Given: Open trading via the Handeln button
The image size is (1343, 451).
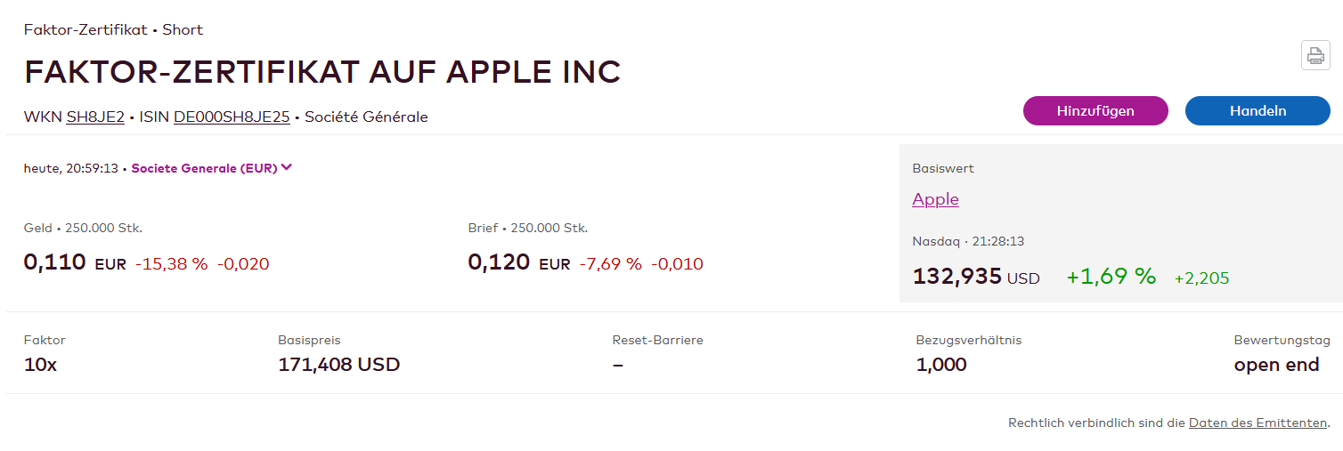Looking at the screenshot, I should click(1258, 111).
